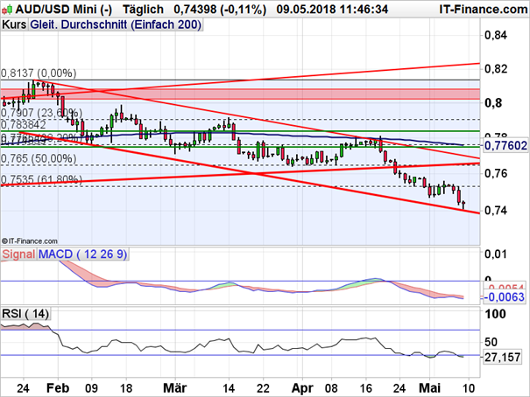Click the 0,76 price axis label
The image size is (530, 397).
(x=496, y=173)
